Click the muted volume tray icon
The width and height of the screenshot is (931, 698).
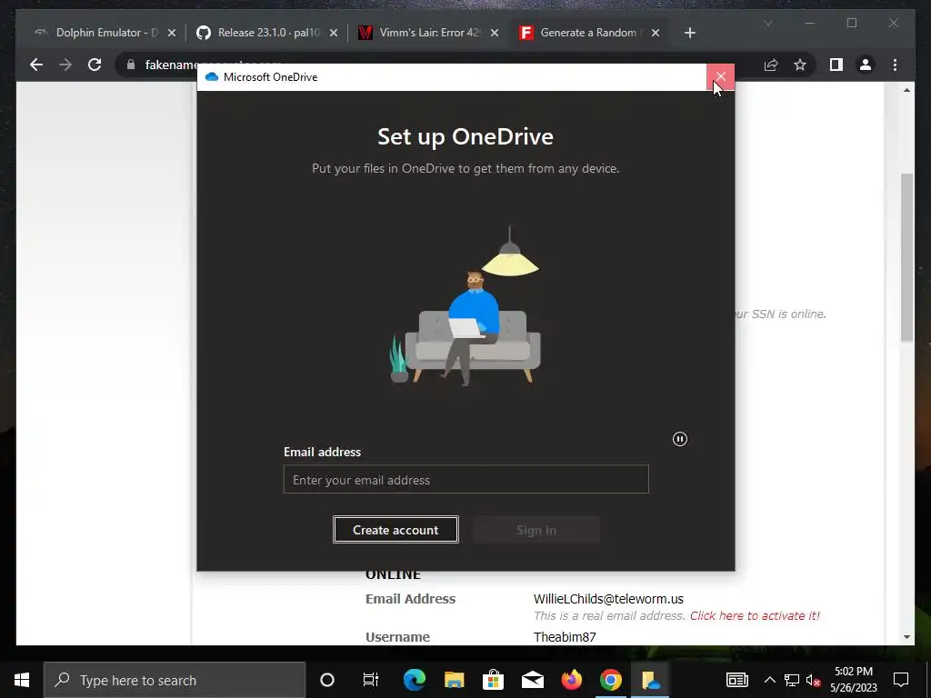click(813, 680)
